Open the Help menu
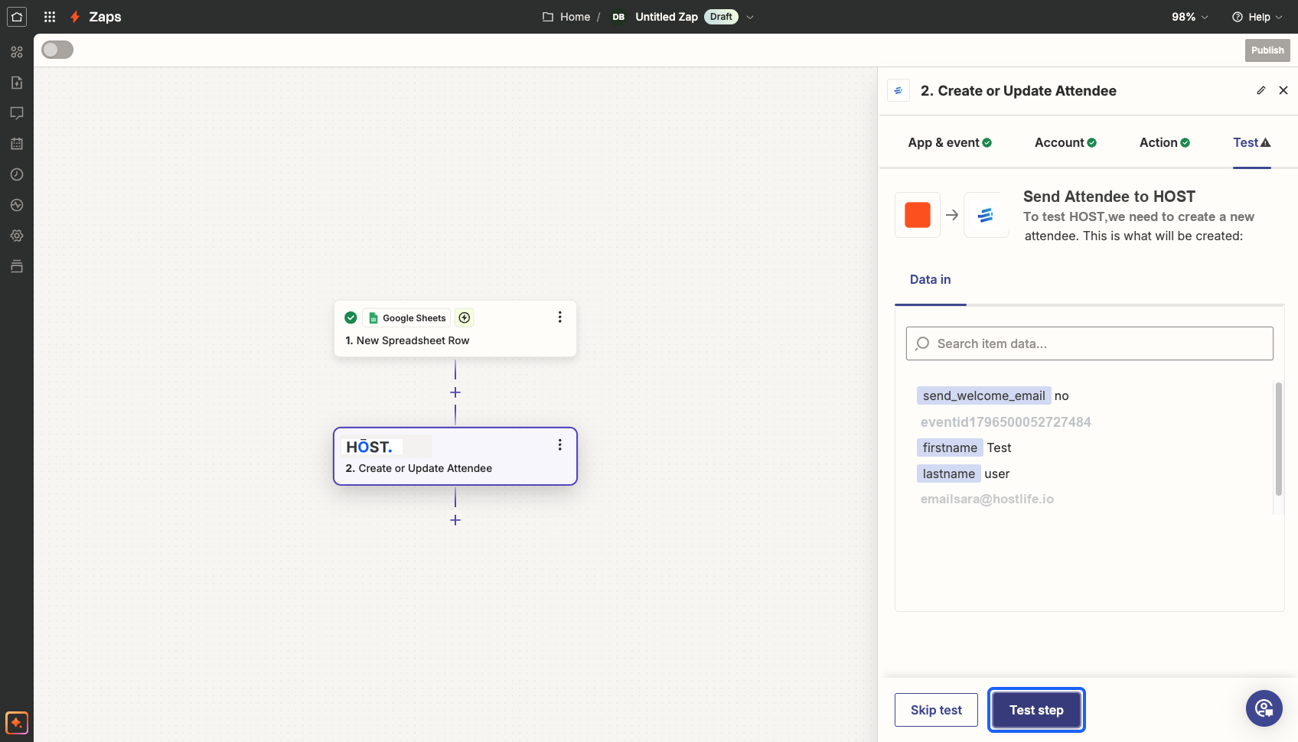This screenshot has height=742, width=1298. (x=1257, y=17)
